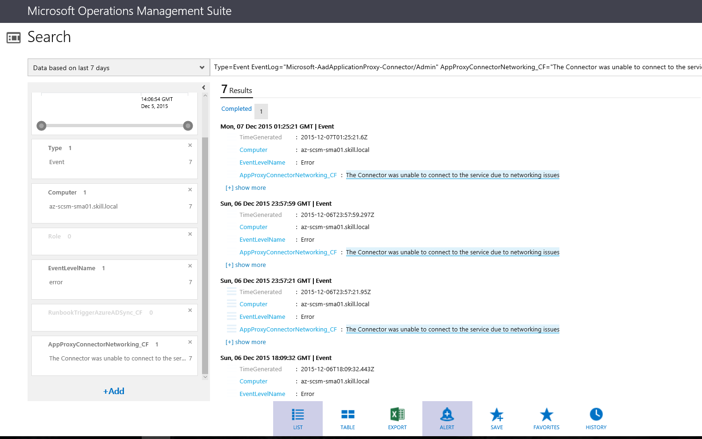Open the 'Data based on last 7 days' dropdown
Viewport: 702px width, 439px height.
119,68
